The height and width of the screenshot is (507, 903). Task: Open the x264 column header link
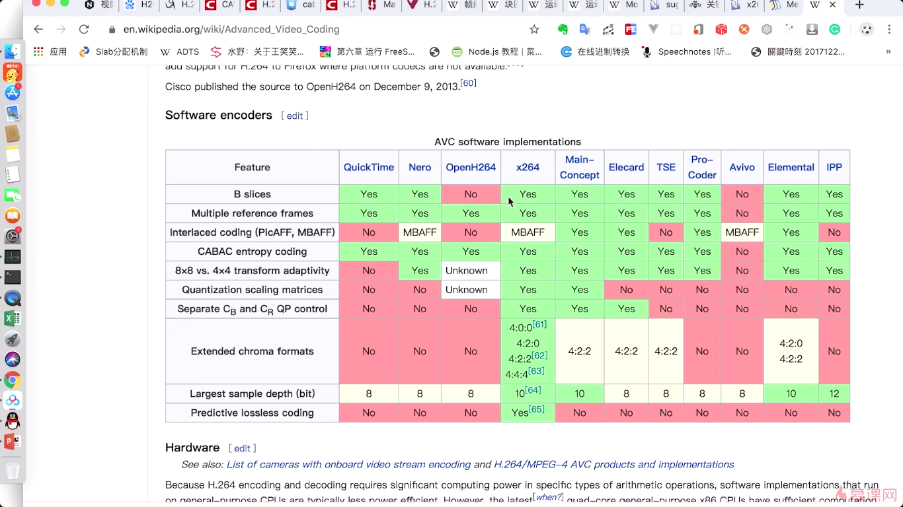(528, 168)
